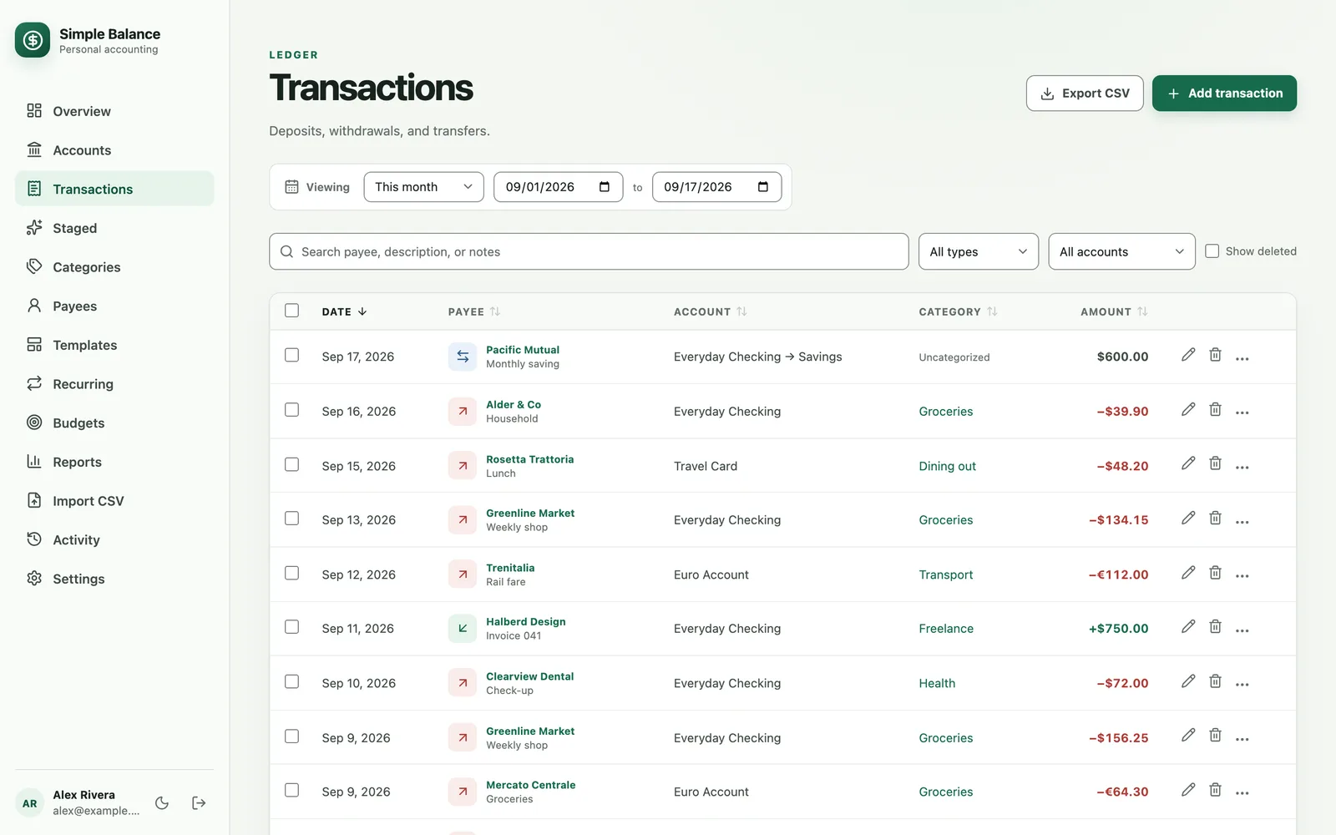Viewport: 1336px width, 835px height.
Task: Edit the Halberd Design transaction
Action: coord(1188,626)
